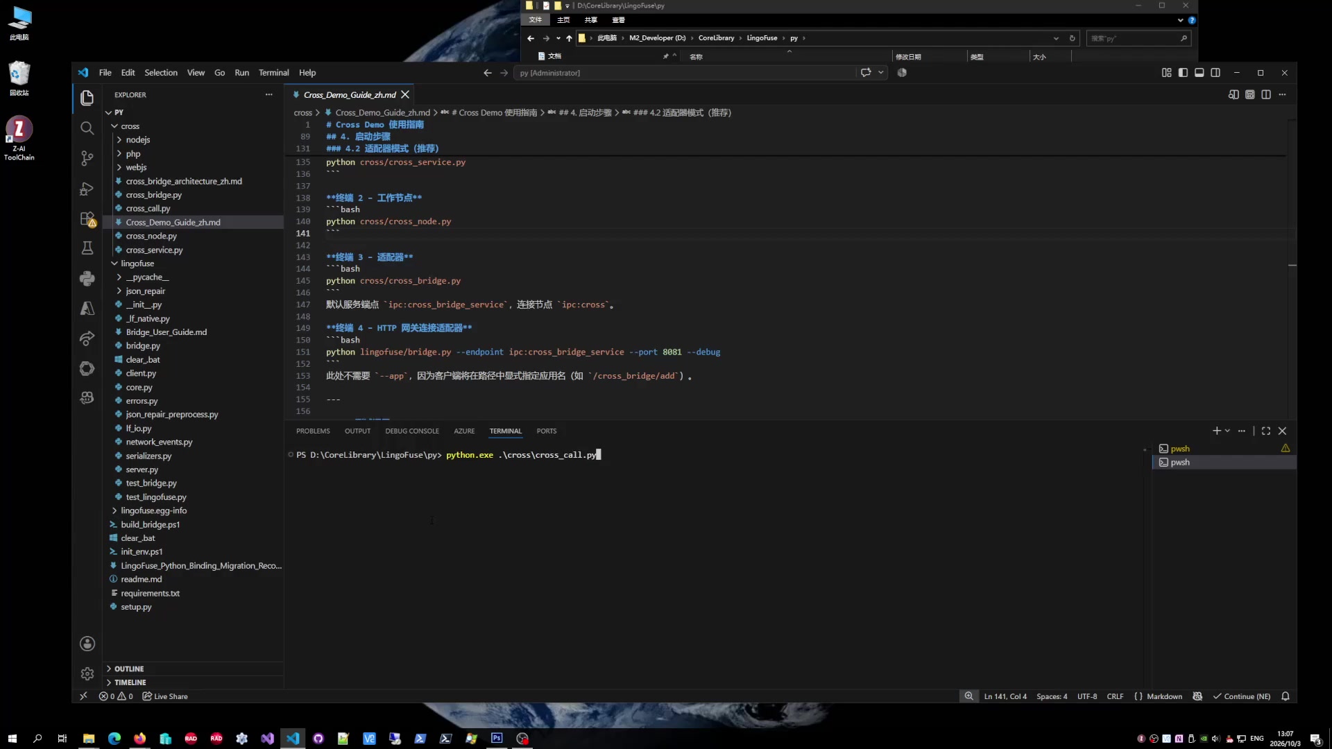Open Extensions view with warning badge
Image resolution: width=1332 pixels, height=749 pixels.
(87, 219)
